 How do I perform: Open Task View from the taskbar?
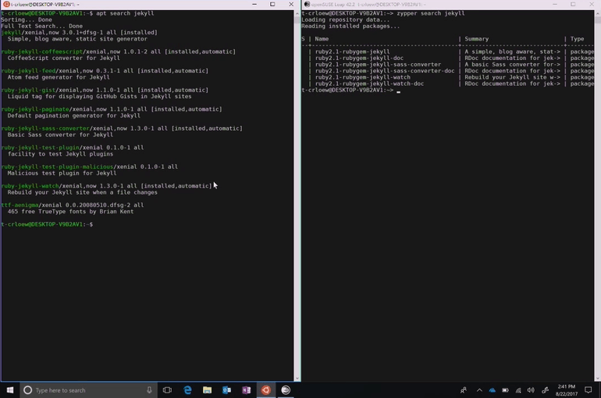167,389
